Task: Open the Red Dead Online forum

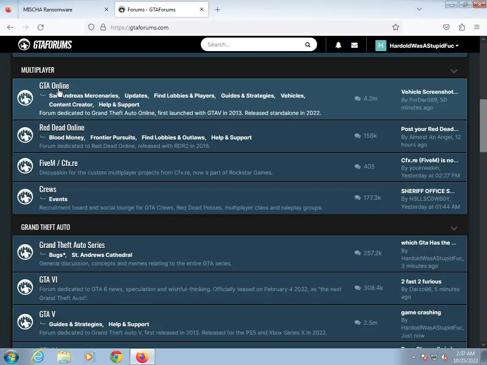Action: pos(62,128)
